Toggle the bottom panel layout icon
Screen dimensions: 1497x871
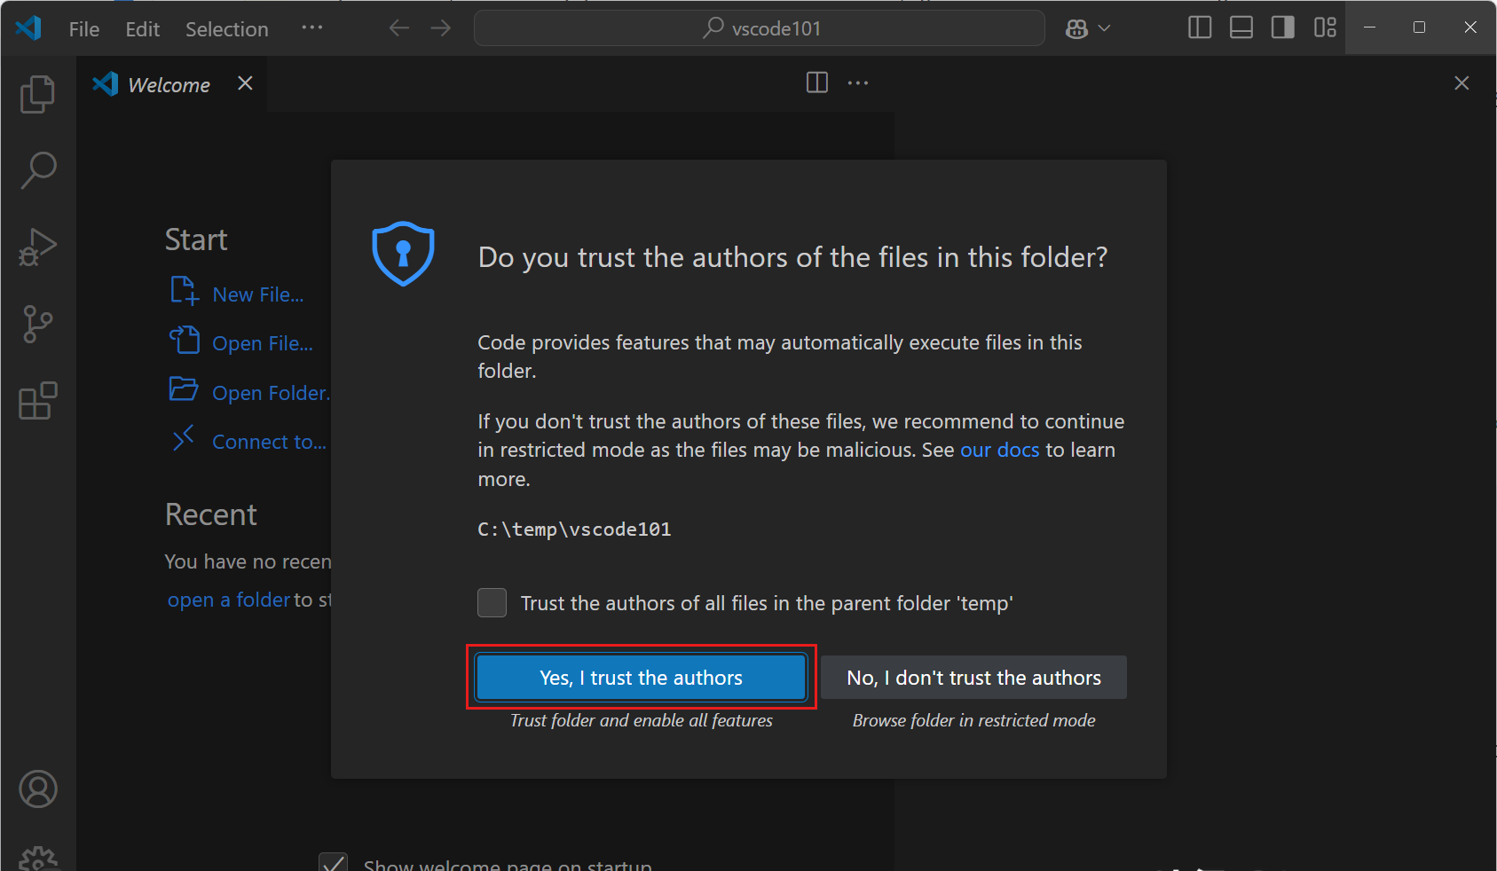pos(1241,27)
